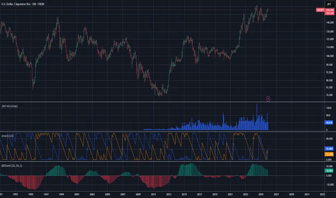
Task: Open the JPY currency selector button
Action: pyautogui.click(x=329, y=4)
